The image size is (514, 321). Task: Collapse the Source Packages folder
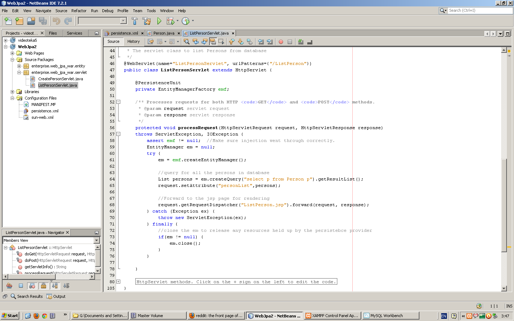pos(12,60)
